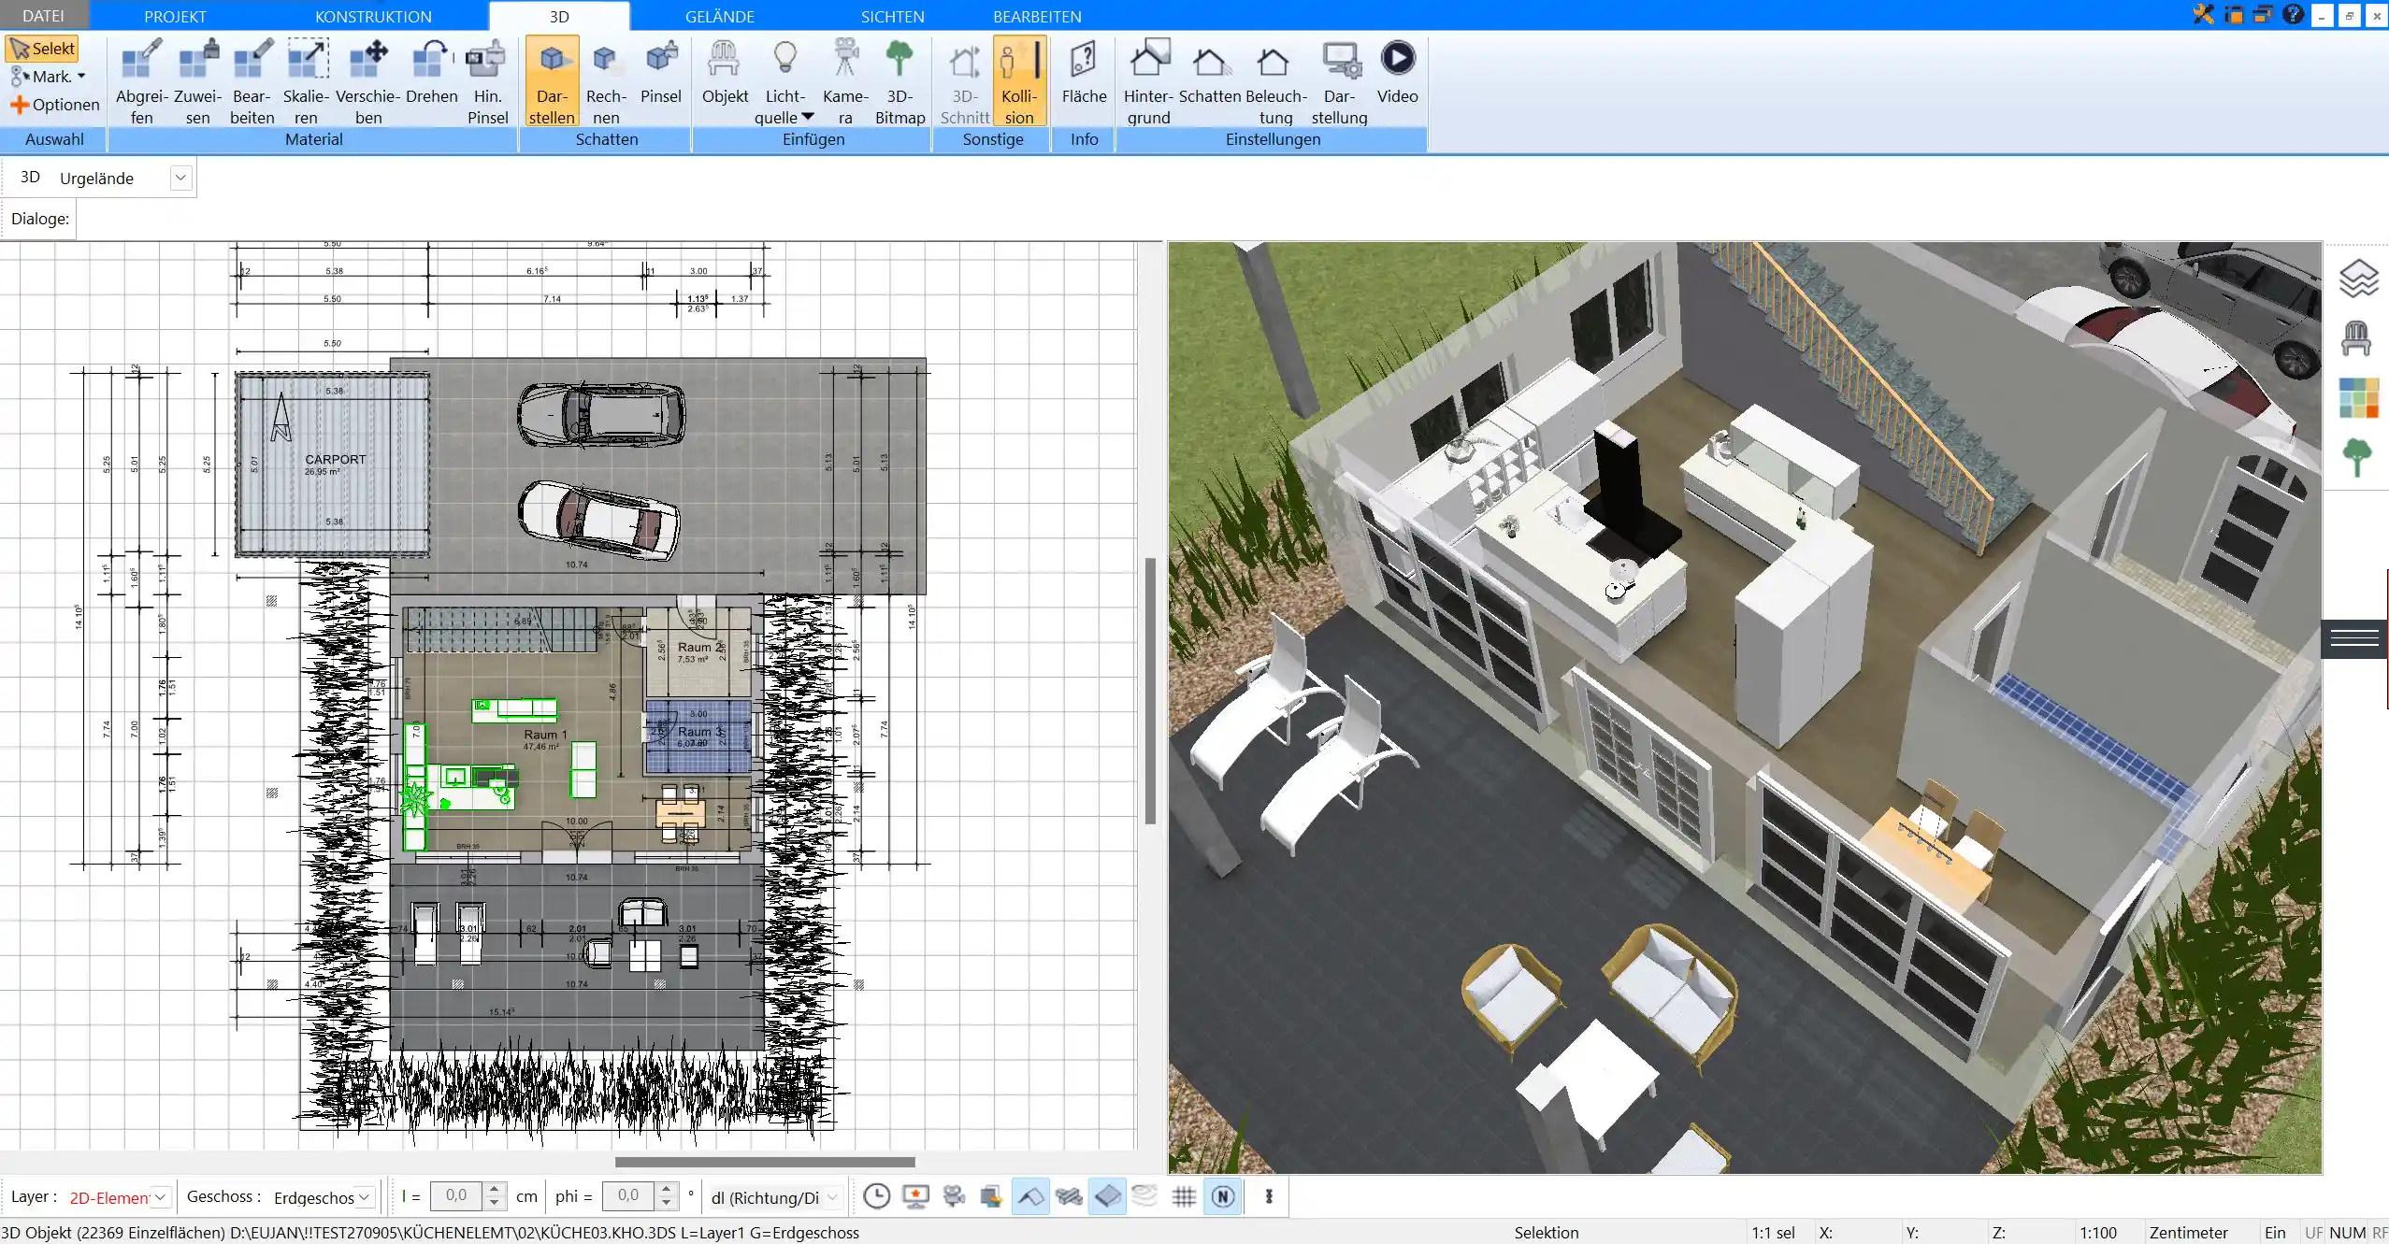Click the Hin. Pinsel tool

point(487,81)
